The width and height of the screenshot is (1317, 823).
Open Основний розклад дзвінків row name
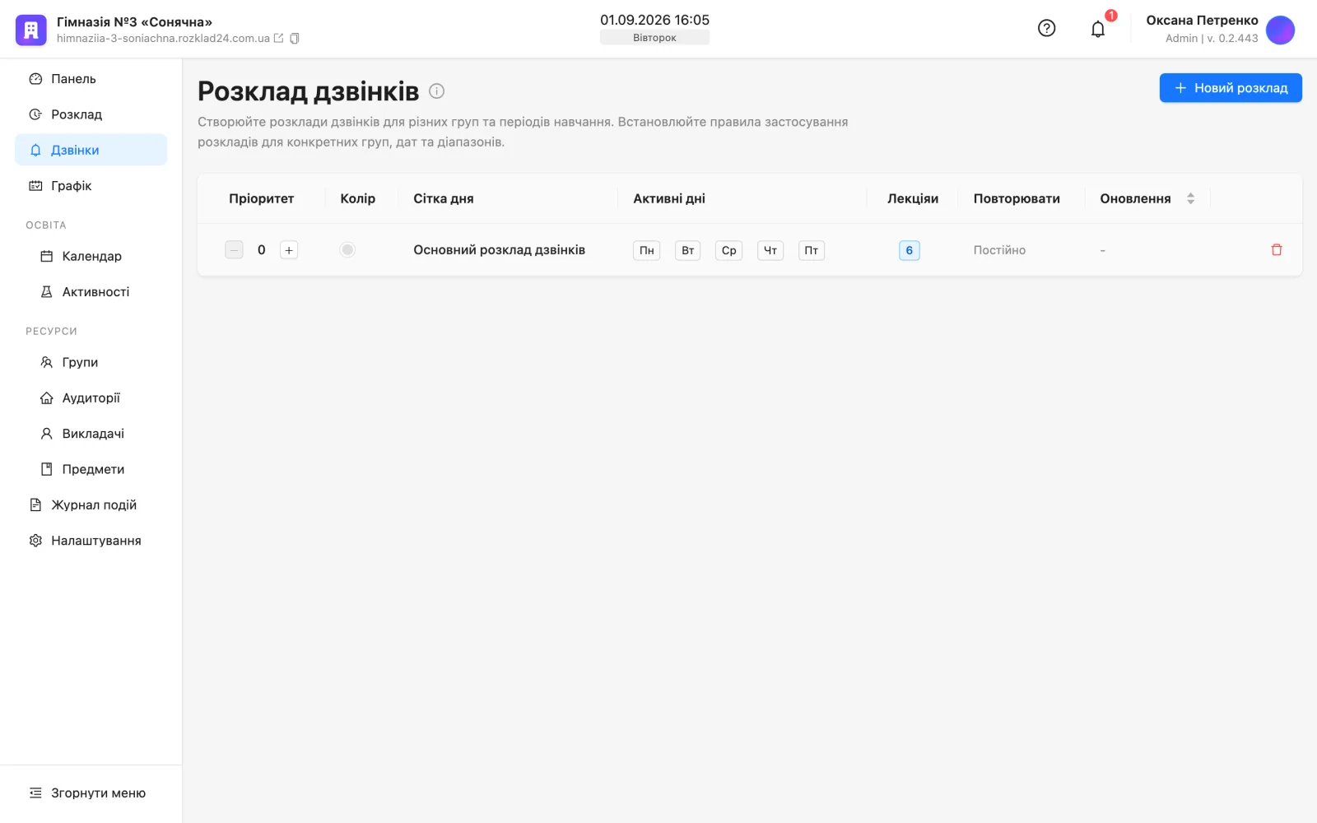(499, 249)
